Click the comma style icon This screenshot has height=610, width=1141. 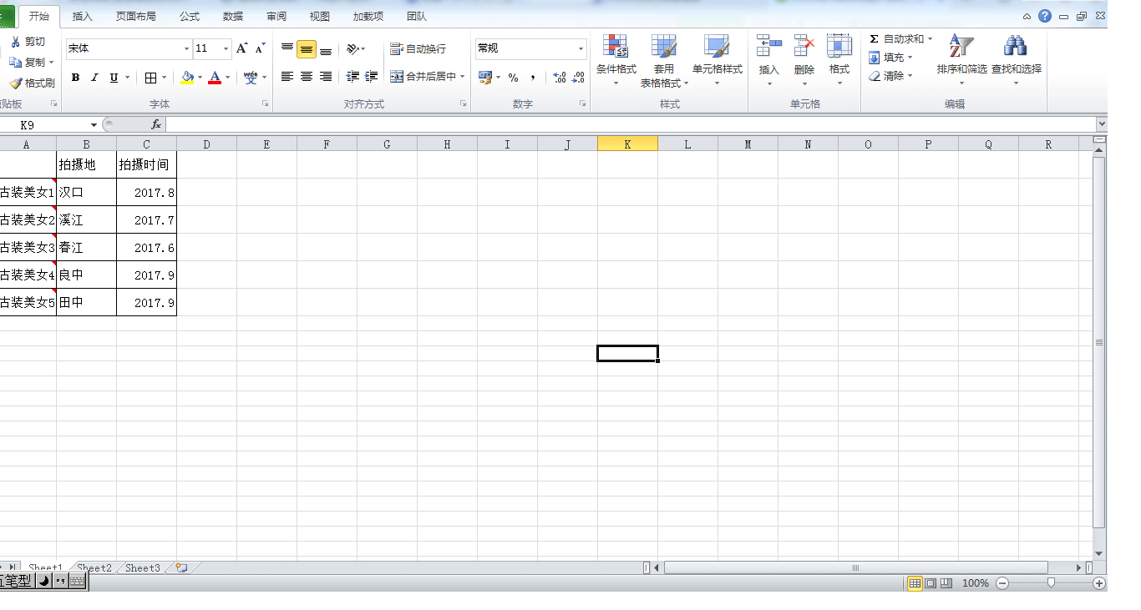[532, 78]
